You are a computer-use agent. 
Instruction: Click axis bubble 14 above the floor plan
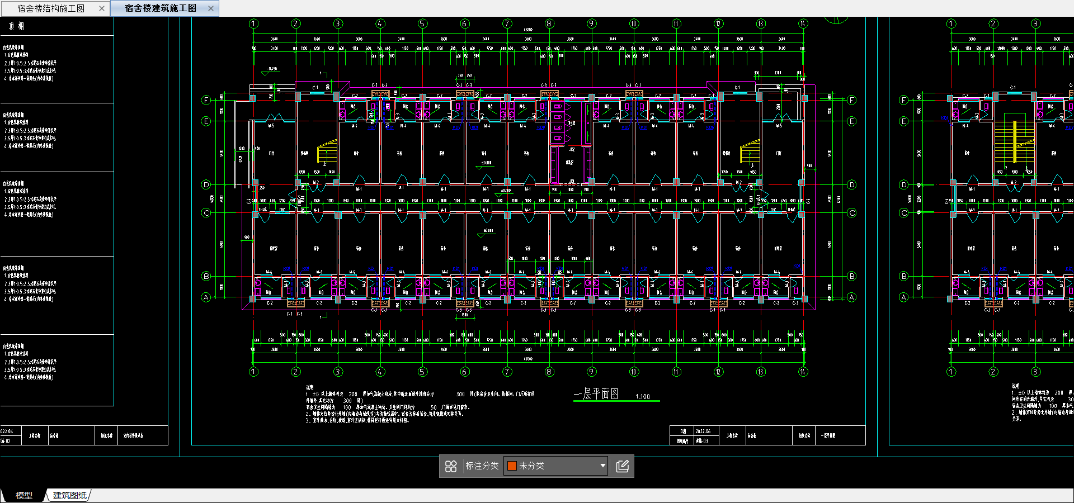[803, 23]
